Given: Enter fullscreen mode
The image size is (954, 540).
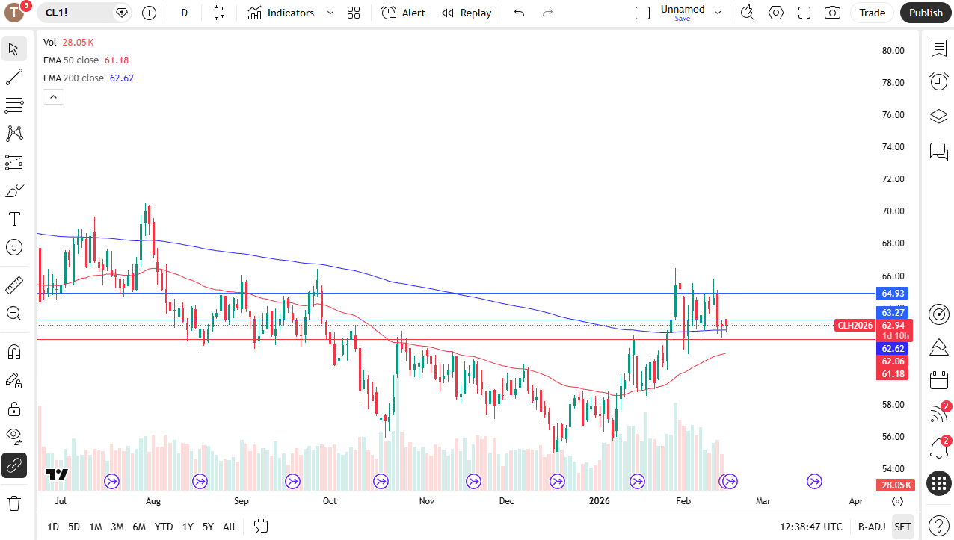Looking at the screenshot, I should [x=804, y=13].
